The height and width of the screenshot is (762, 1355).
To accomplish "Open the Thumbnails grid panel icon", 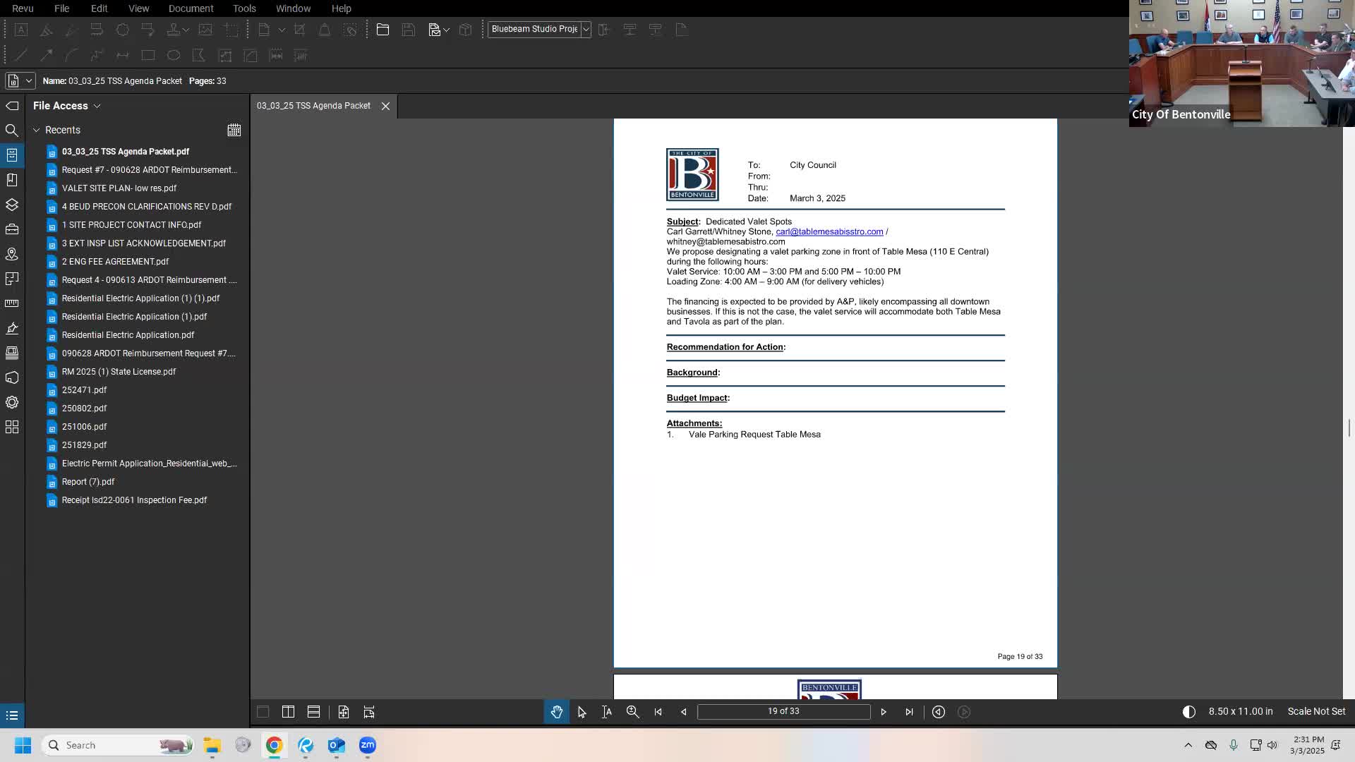I will [12, 427].
